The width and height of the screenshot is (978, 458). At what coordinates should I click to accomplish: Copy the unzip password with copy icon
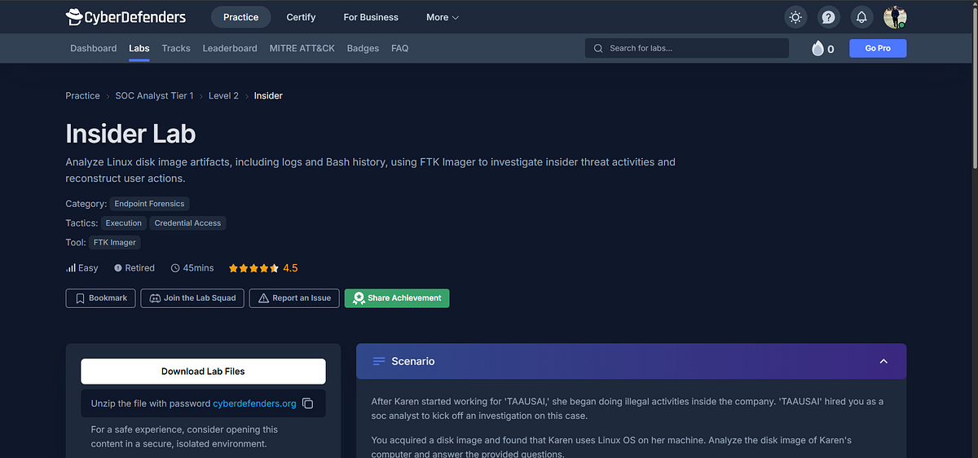pos(307,403)
